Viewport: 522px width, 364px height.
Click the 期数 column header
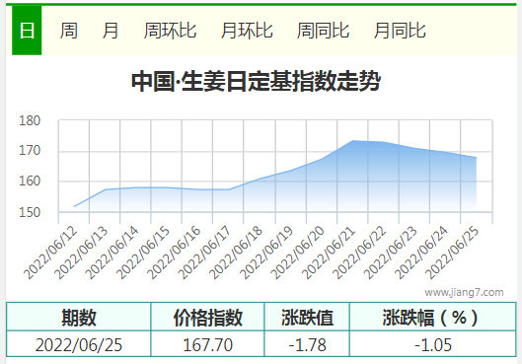[79, 317]
